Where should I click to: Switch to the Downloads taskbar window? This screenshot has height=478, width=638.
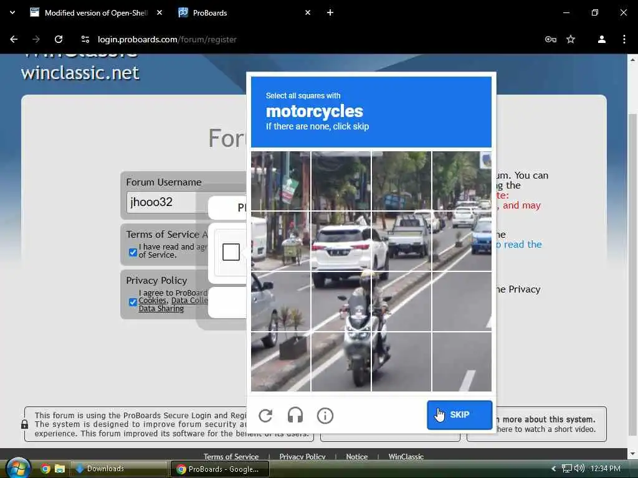click(119, 469)
